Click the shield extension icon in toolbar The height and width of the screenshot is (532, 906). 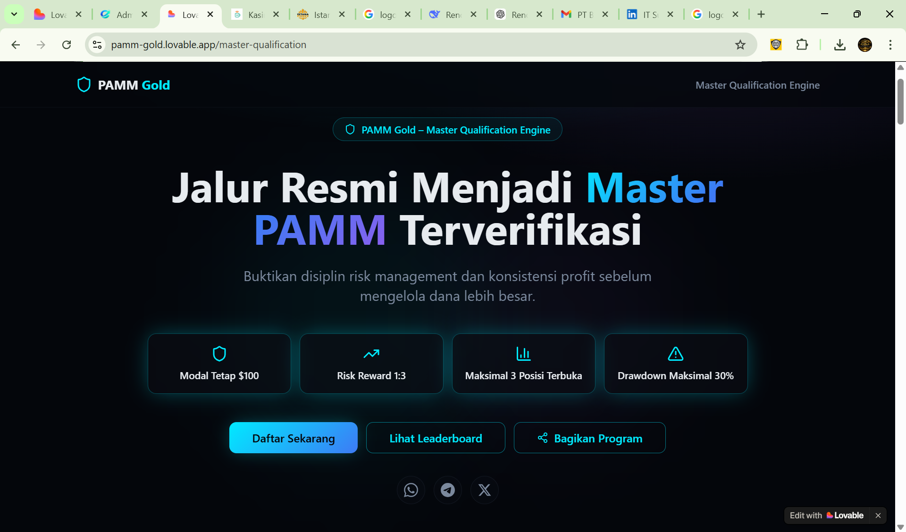pos(776,45)
